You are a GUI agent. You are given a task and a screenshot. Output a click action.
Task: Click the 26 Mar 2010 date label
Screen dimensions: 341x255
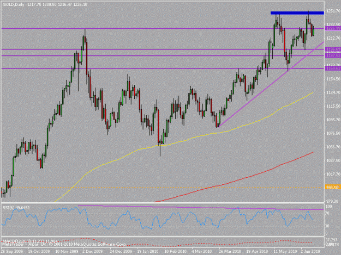click(230, 251)
